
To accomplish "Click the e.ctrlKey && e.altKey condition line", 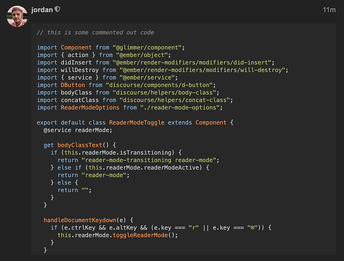I will (x=161, y=228).
